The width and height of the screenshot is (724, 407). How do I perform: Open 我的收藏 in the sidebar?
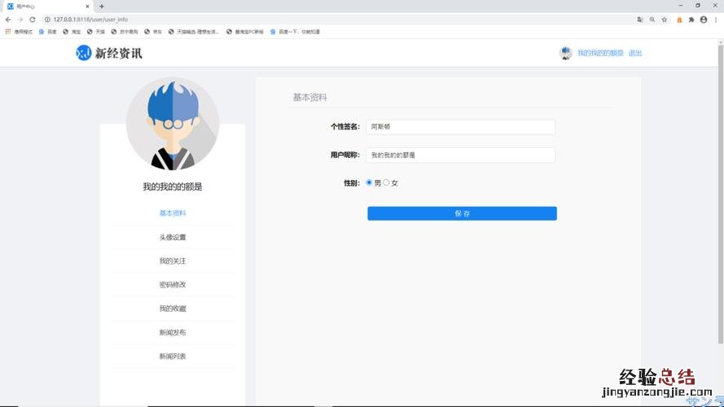pos(173,309)
